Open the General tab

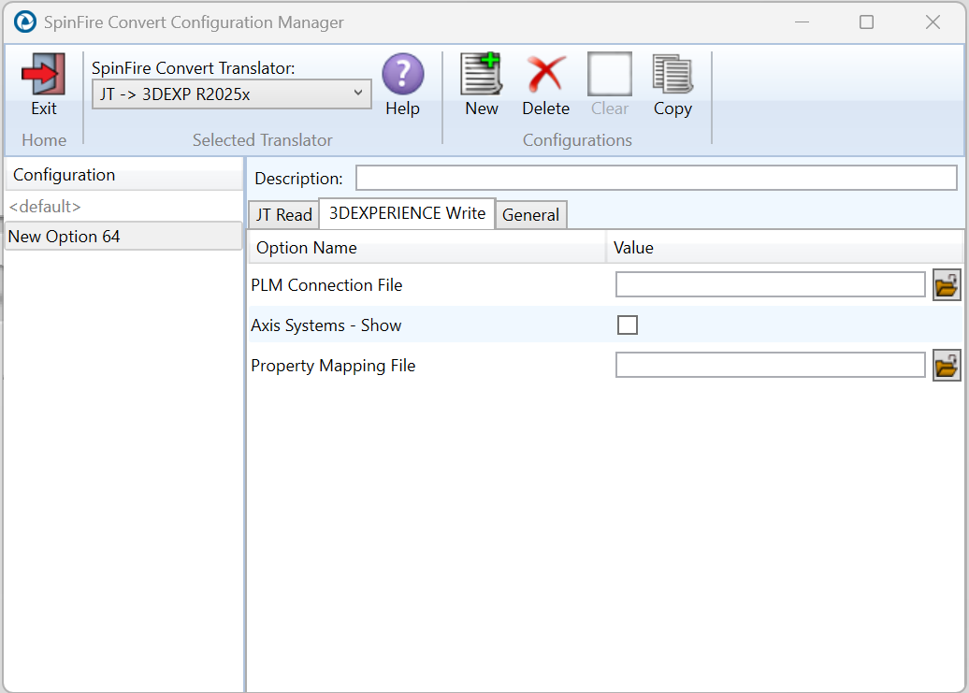(x=531, y=214)
